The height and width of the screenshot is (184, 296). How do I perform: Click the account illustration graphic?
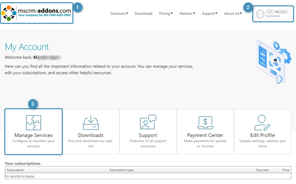click(x=273, y=62)
